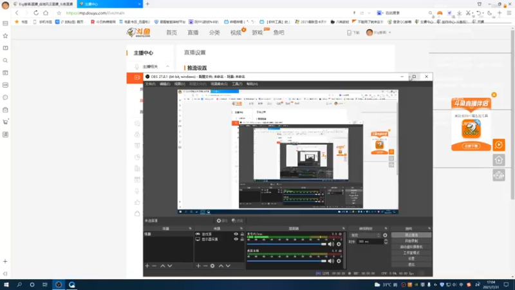Click Start Recording button in OBS Controls
515x290 pixels.
pyautogui.click(x=411, y=241)
